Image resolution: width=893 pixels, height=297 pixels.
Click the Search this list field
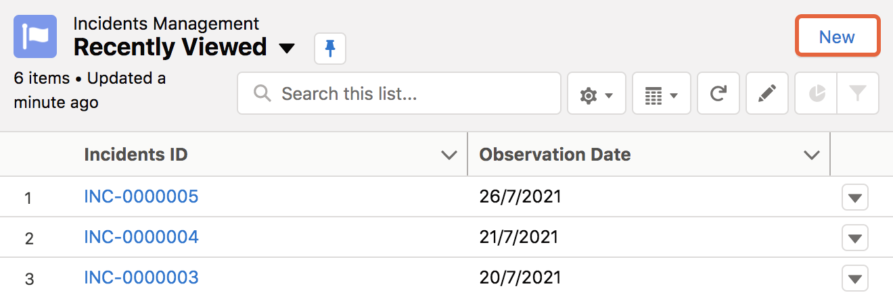click(x=399, y=94)
